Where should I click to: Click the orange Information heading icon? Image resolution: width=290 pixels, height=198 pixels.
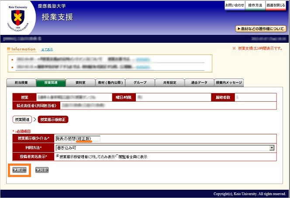(9, 49)
